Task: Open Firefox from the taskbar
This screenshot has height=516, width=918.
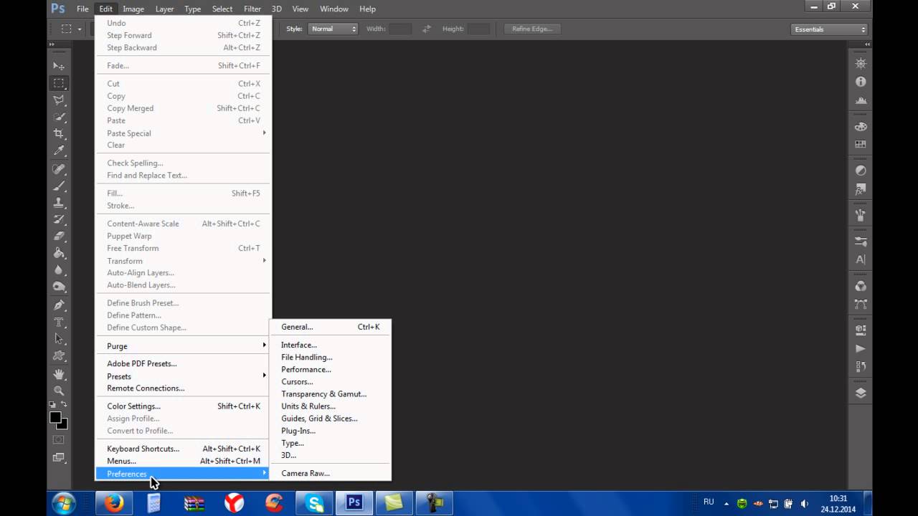Action: pos(113,503)
